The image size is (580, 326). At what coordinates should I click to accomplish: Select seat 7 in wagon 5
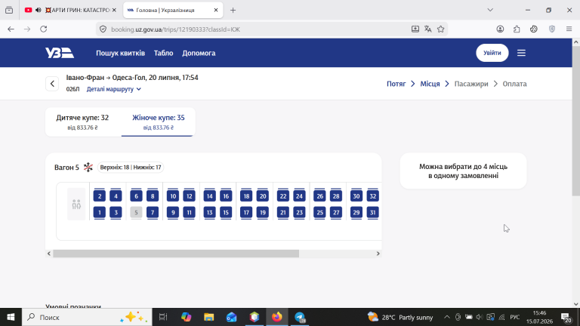click(x=153, y=212)
